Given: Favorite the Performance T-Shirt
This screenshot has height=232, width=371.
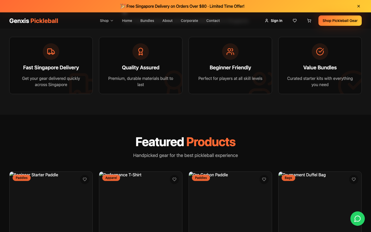Looking at the screenshot, I should tap(174, 179).
